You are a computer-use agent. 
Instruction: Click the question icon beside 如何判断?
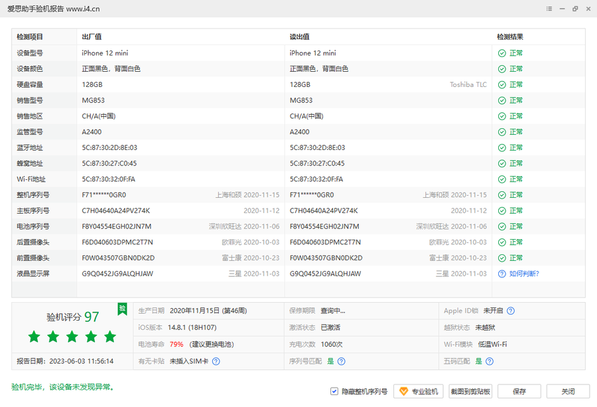coord(502,274)
